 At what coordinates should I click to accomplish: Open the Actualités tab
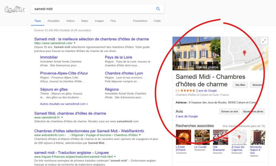(x=53, y=21)
